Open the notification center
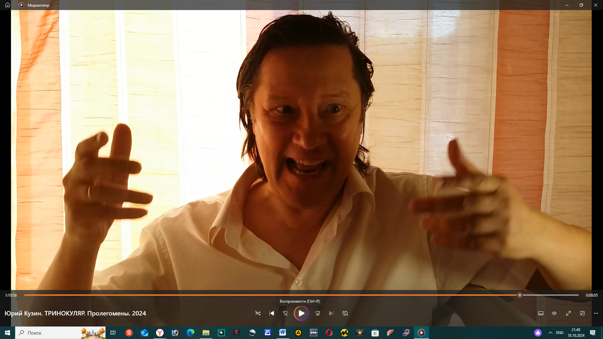Viewport: 603px width, 339px height. click(593, 332)
